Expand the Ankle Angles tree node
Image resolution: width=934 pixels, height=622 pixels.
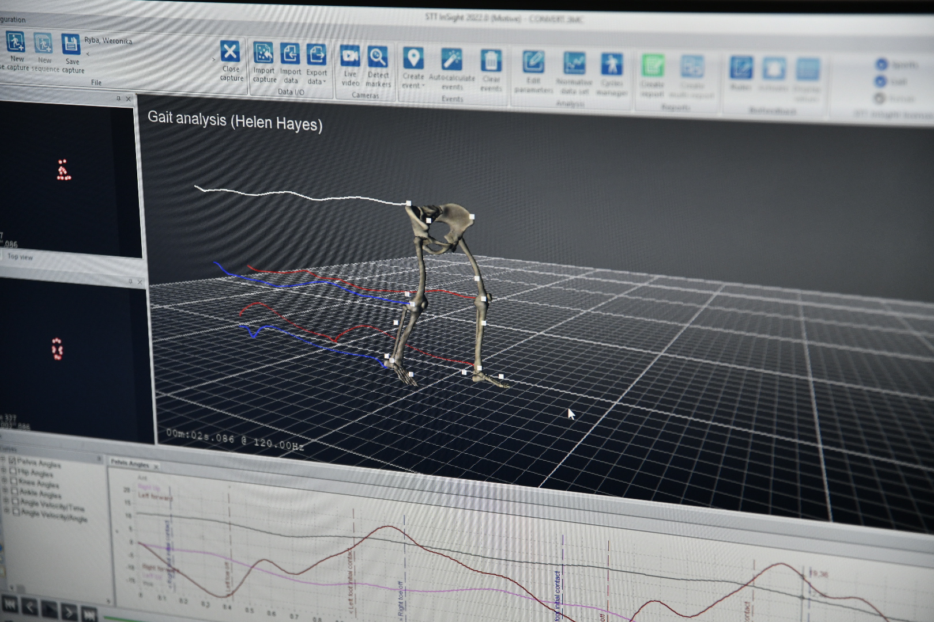coord(6,491)
